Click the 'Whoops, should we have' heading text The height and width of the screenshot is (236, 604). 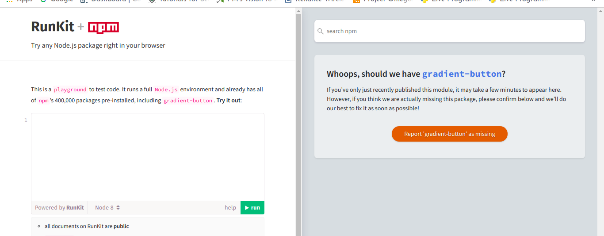pos(374,74)
